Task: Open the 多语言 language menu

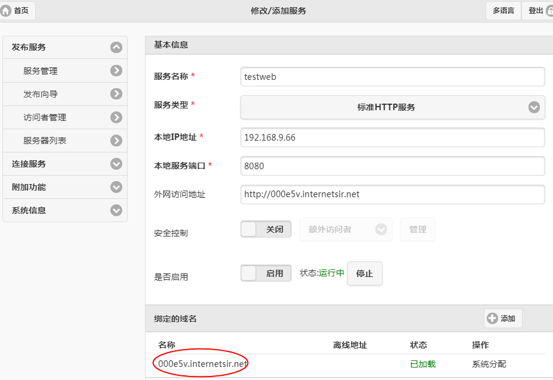Action: point(503,11)
